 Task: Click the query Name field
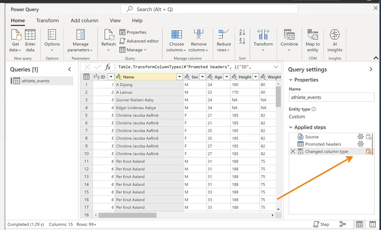332,97
